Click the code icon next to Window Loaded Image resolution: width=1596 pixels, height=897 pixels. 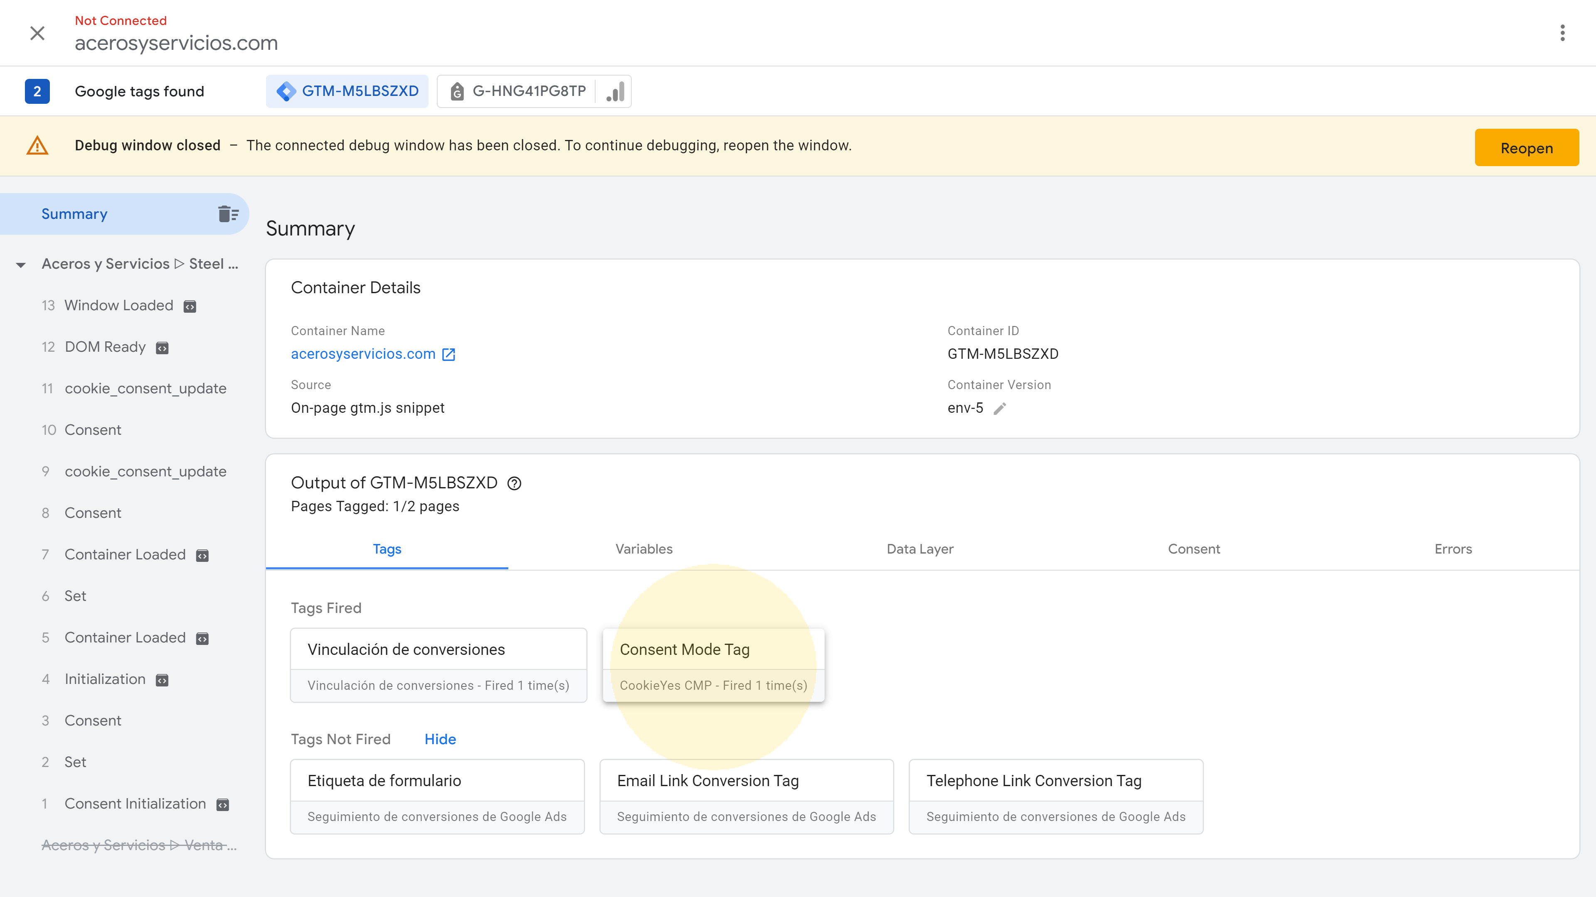pos(190,306)
